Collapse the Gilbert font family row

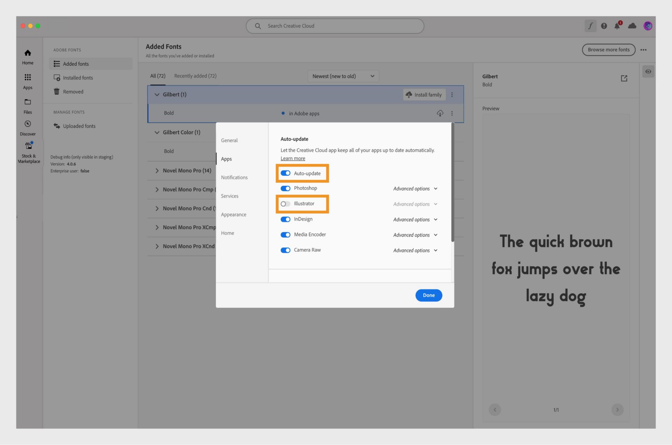[x=157, y=94]
